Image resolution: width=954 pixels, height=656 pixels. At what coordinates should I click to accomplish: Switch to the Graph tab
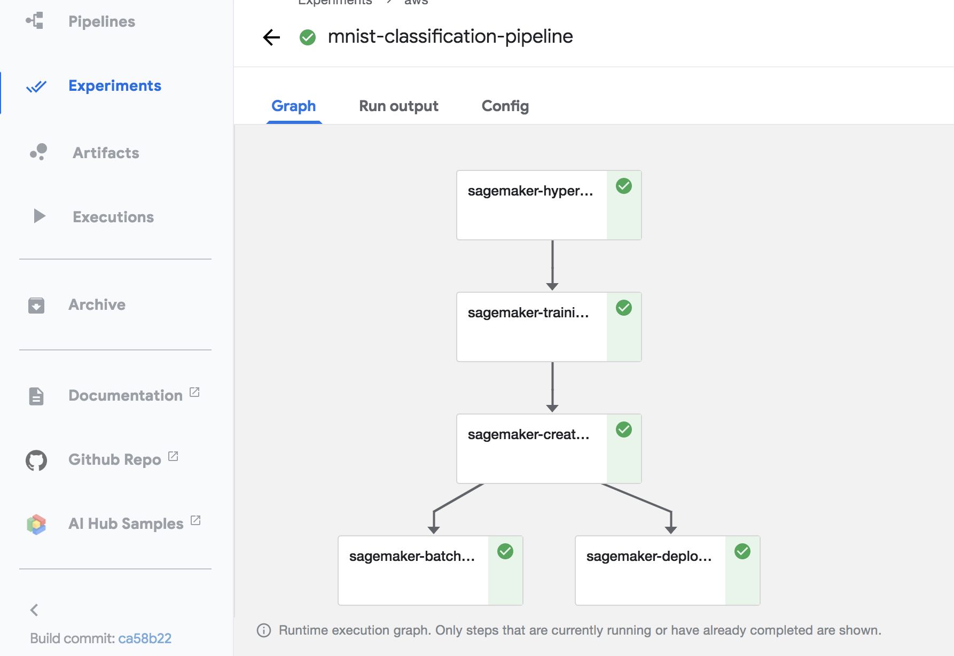(294, 106)
